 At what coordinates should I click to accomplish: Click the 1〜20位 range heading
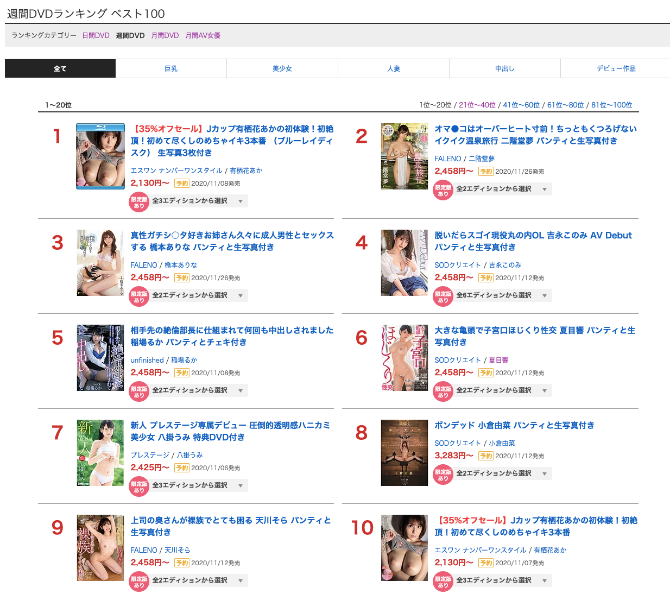[x=59, y=105]
